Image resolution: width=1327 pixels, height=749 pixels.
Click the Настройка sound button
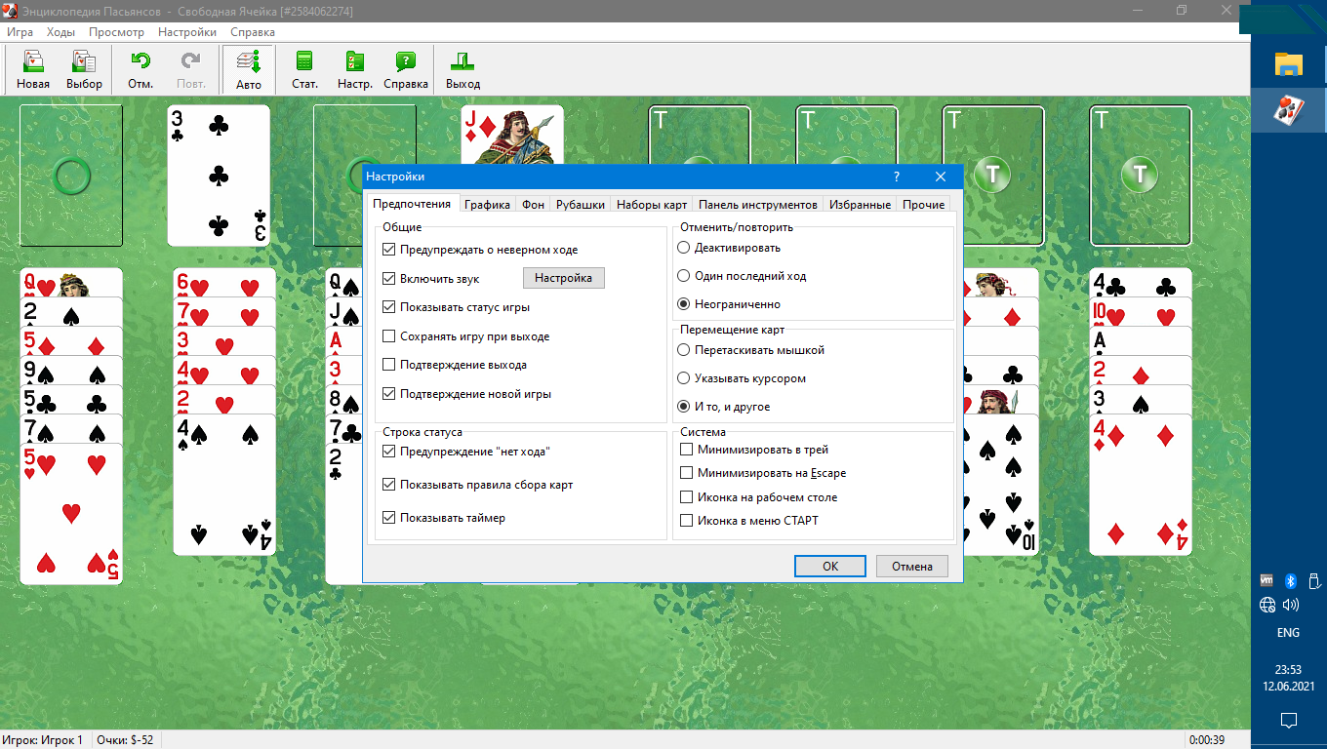coord(563,278)
